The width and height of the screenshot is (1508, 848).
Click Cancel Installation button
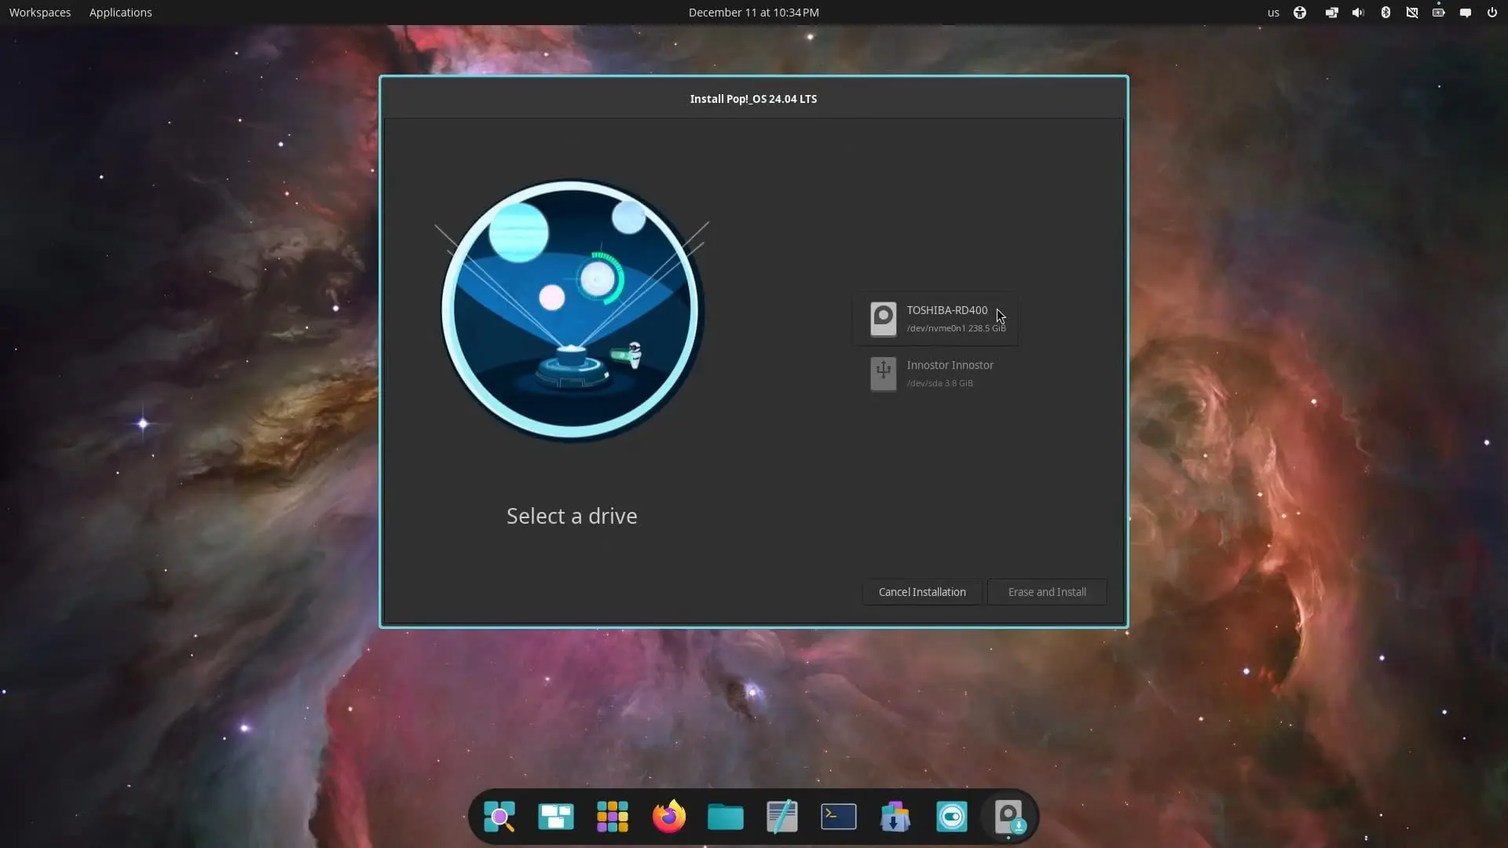[x=922, y=592]
